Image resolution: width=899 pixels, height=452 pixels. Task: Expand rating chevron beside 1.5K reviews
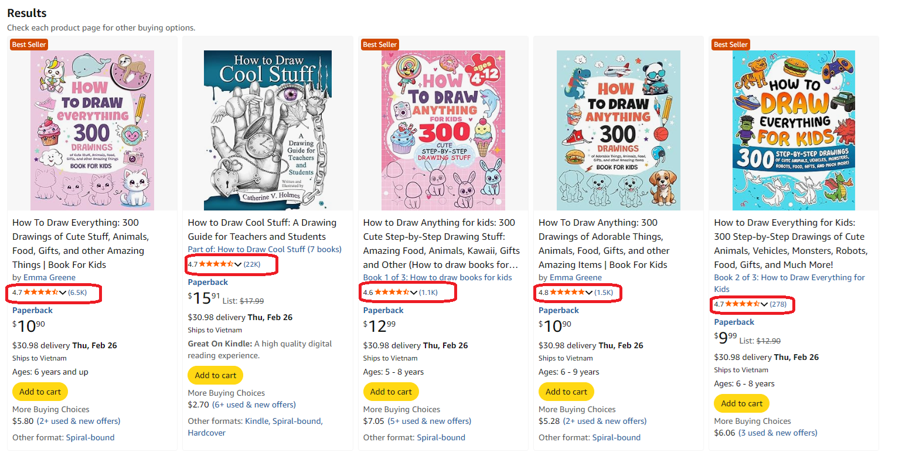(589, 293)
